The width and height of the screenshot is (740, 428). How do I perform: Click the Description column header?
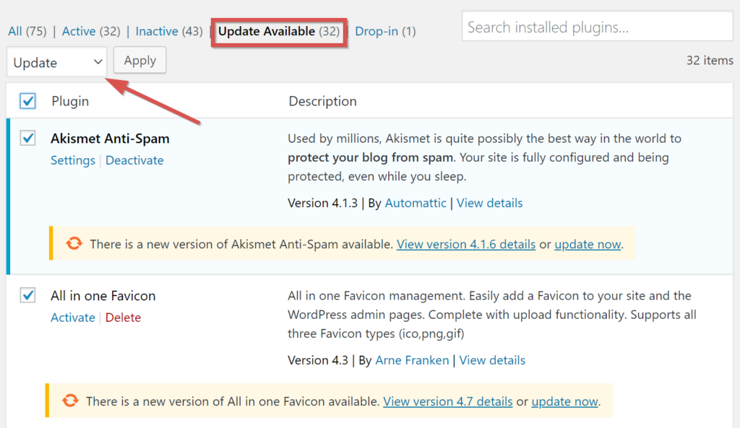[323, 101]
